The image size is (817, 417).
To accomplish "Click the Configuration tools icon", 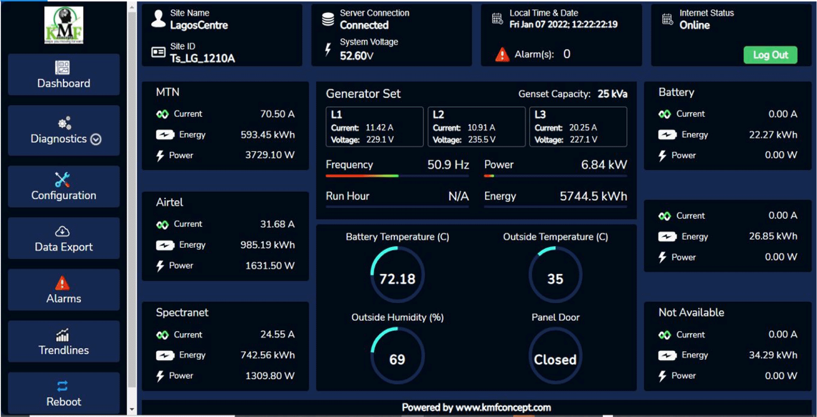I will [x=62, y=179].
